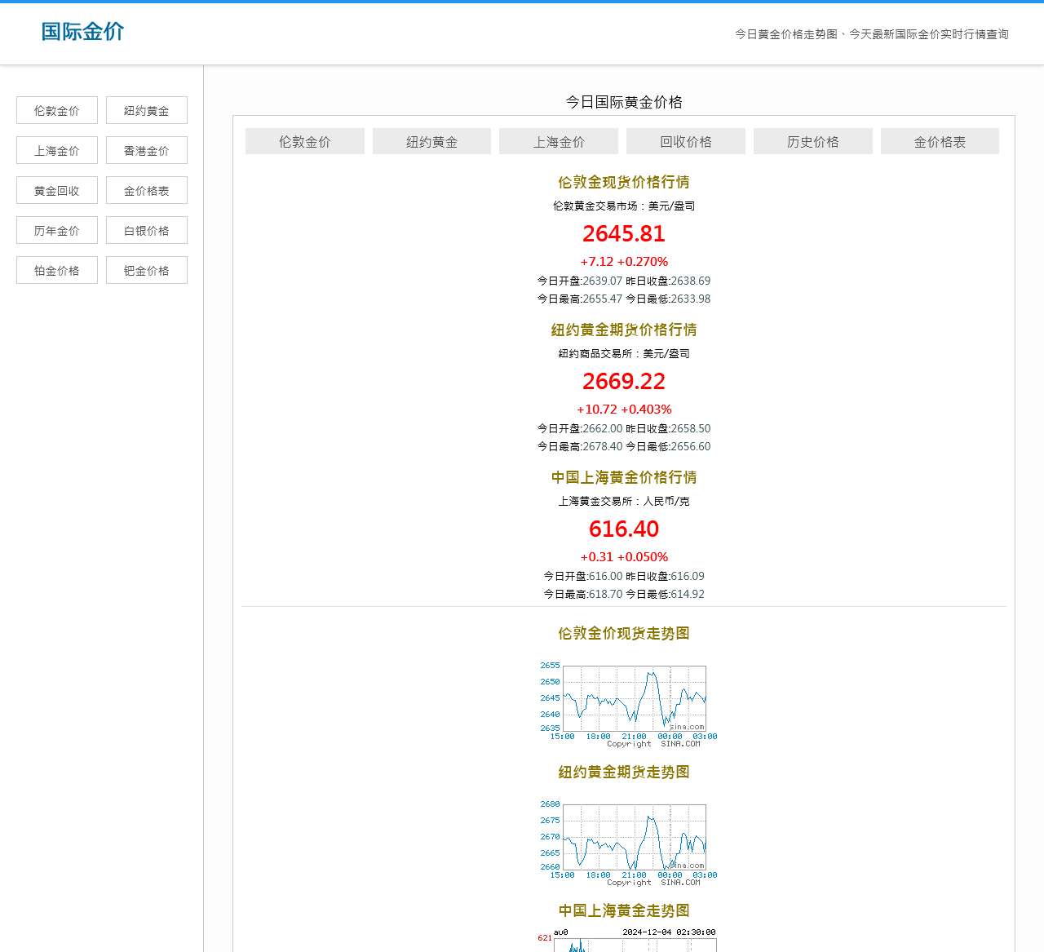The width and height of the screenshot is (1044, 952).
Task: Select 上海金价 in the sidebar menu
Action: point(56,149)
